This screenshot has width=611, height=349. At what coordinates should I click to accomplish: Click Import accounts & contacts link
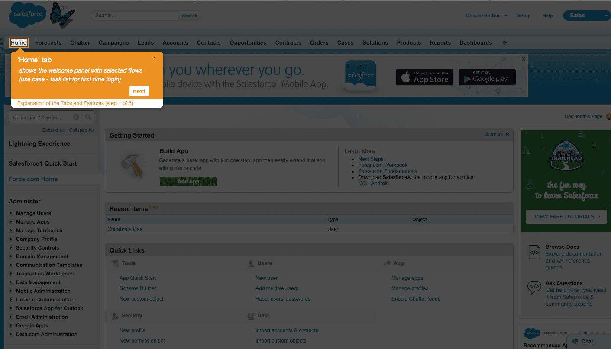(287, 330)
